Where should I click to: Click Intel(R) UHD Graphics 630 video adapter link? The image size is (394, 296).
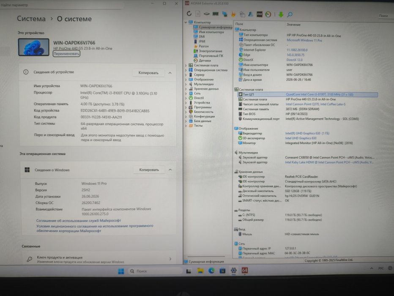(307, 134)
